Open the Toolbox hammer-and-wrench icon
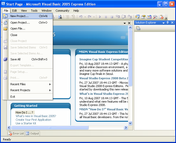 [x=155, y=17]
